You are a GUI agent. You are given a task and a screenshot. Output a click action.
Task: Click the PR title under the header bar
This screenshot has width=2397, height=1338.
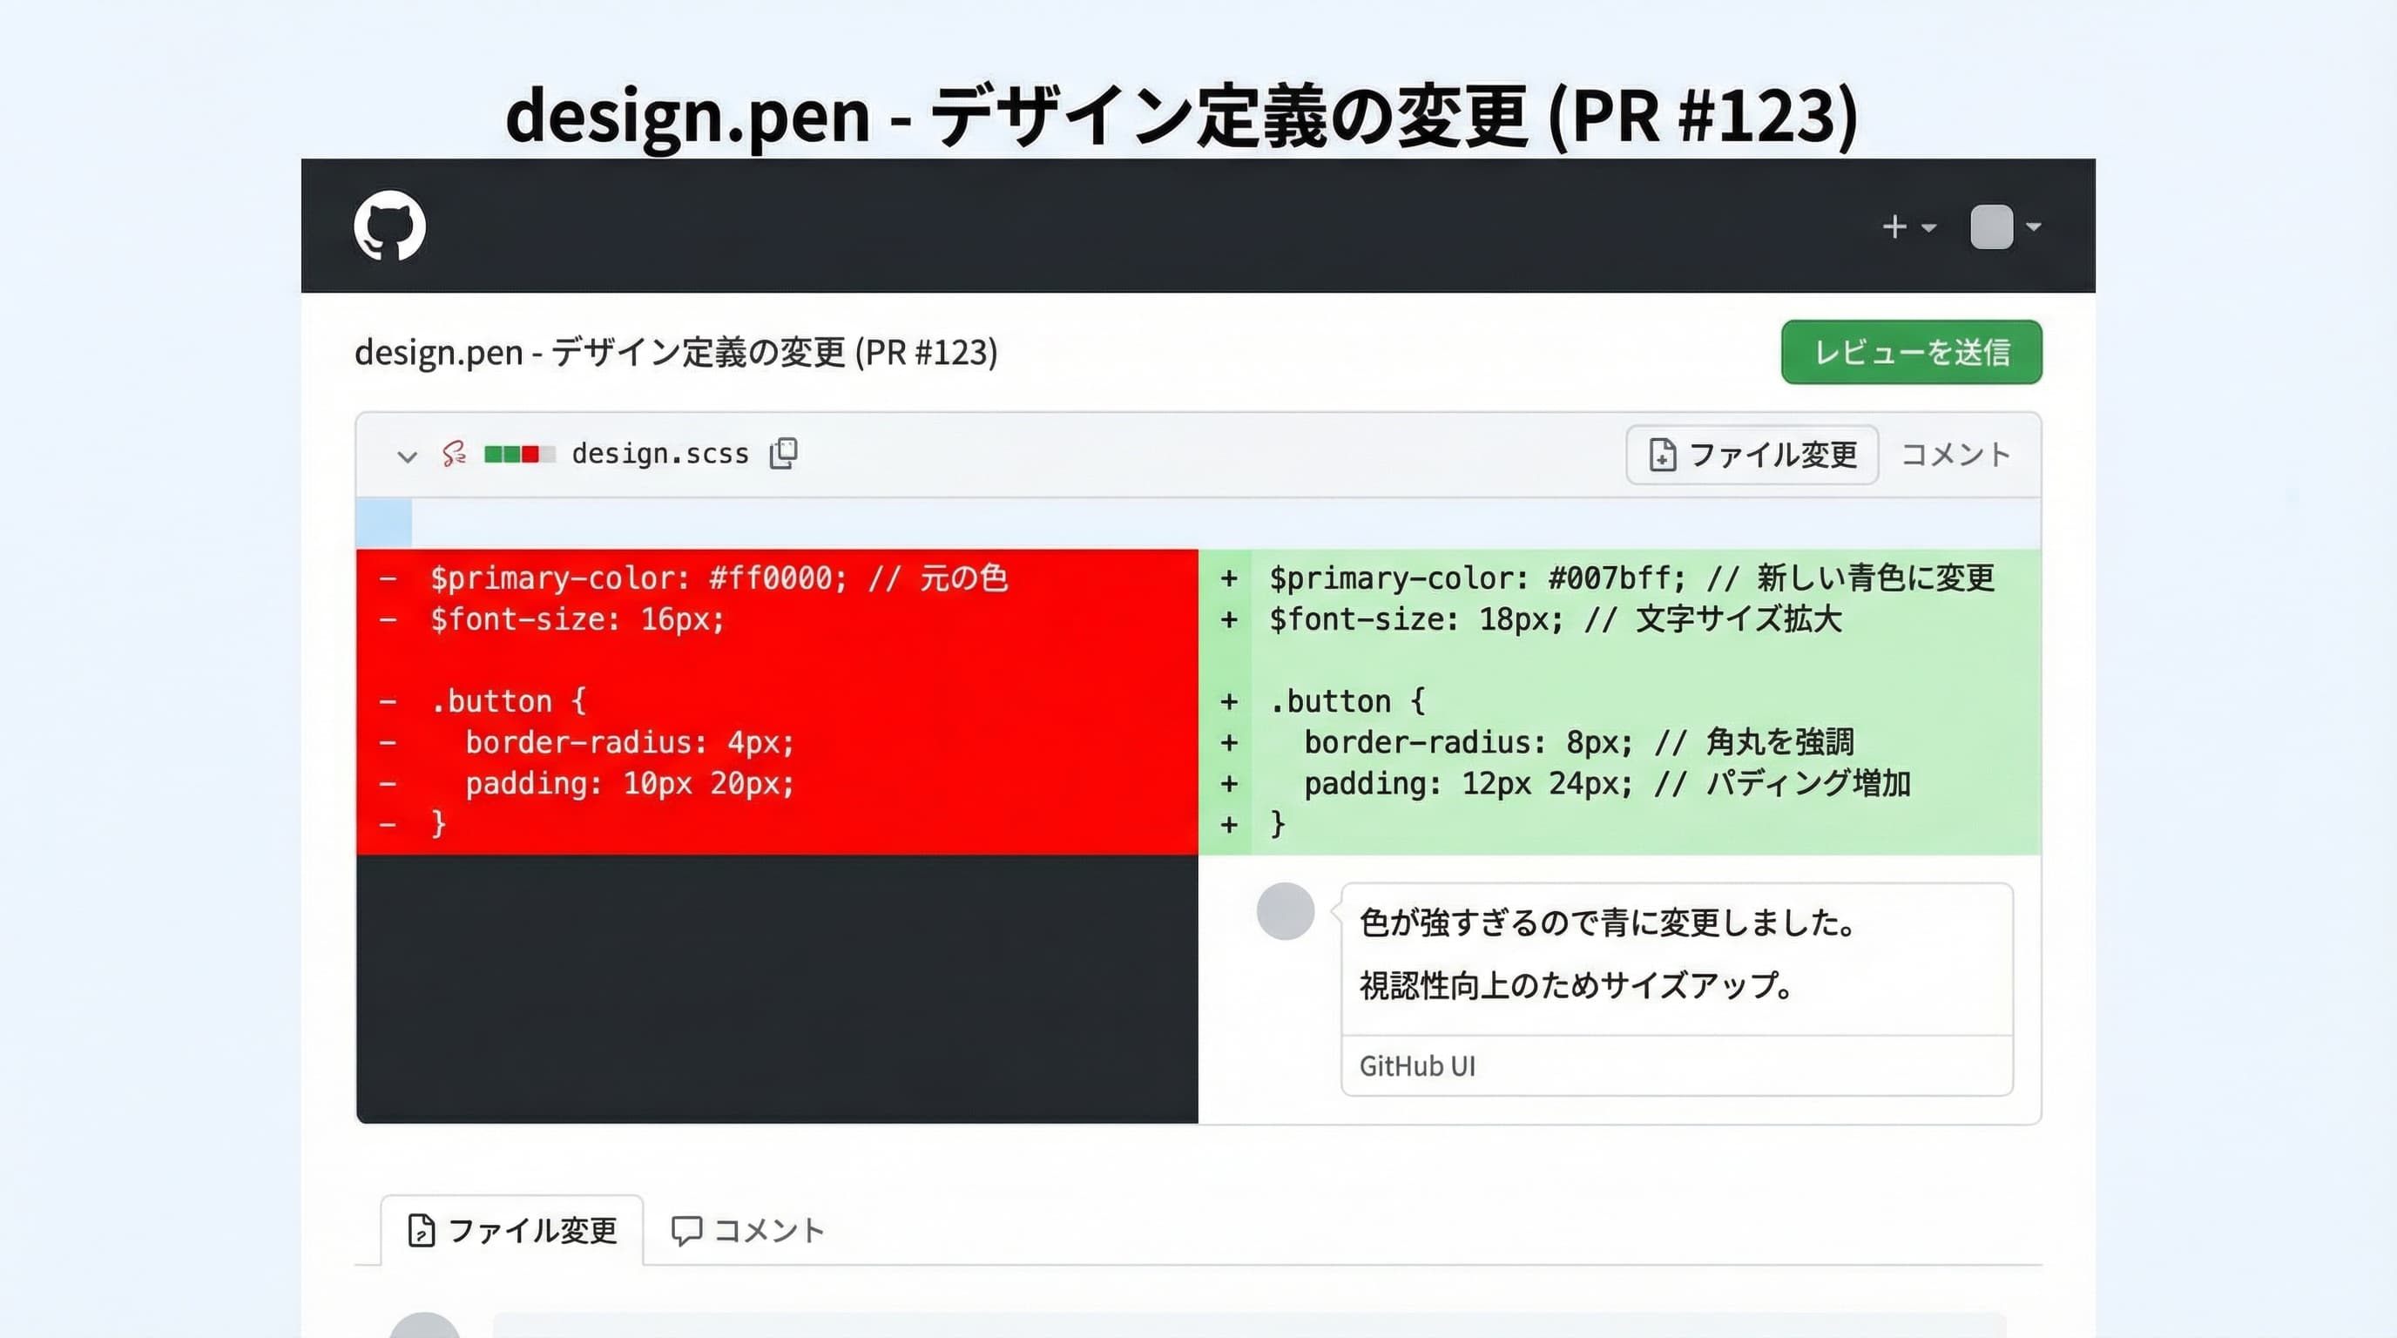pyautogui.click(x=676, y=352)
